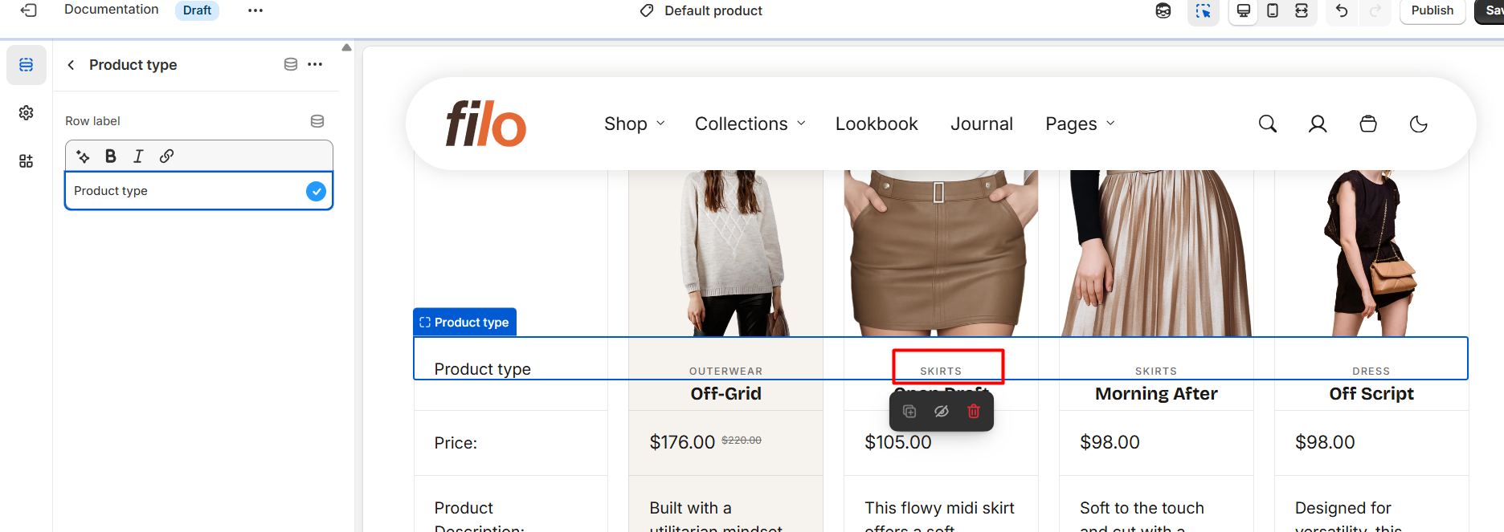
Task: Open Theme settings gear in left rail
Action: pyautogui.click(x=27, y=113)
